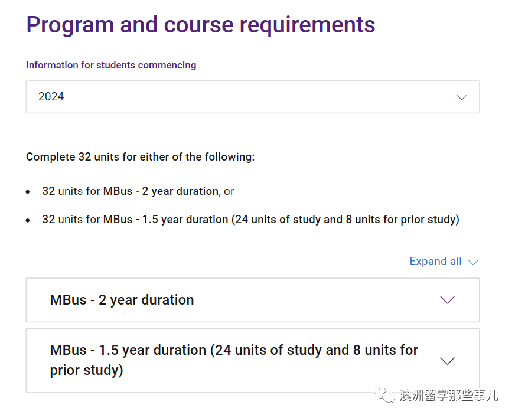Click the "Program and course requirements" heading
515x418 pixels.
click(201, 25)
